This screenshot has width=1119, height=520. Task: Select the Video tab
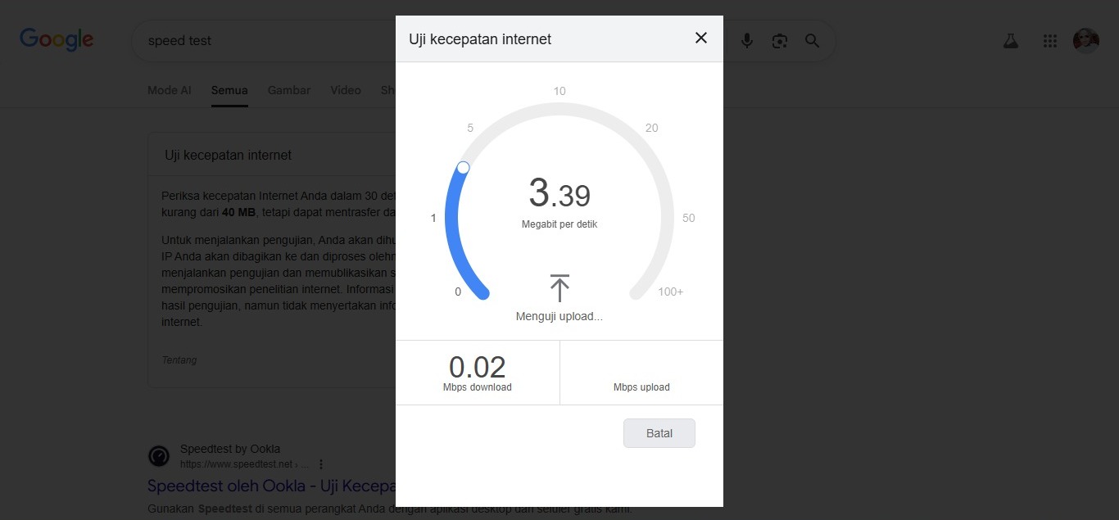click(x=346, y=90)
